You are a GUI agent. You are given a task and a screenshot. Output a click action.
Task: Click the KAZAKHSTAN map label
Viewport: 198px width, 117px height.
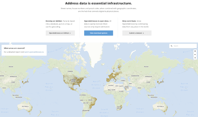pyautogui.click(x=135, y=76)
